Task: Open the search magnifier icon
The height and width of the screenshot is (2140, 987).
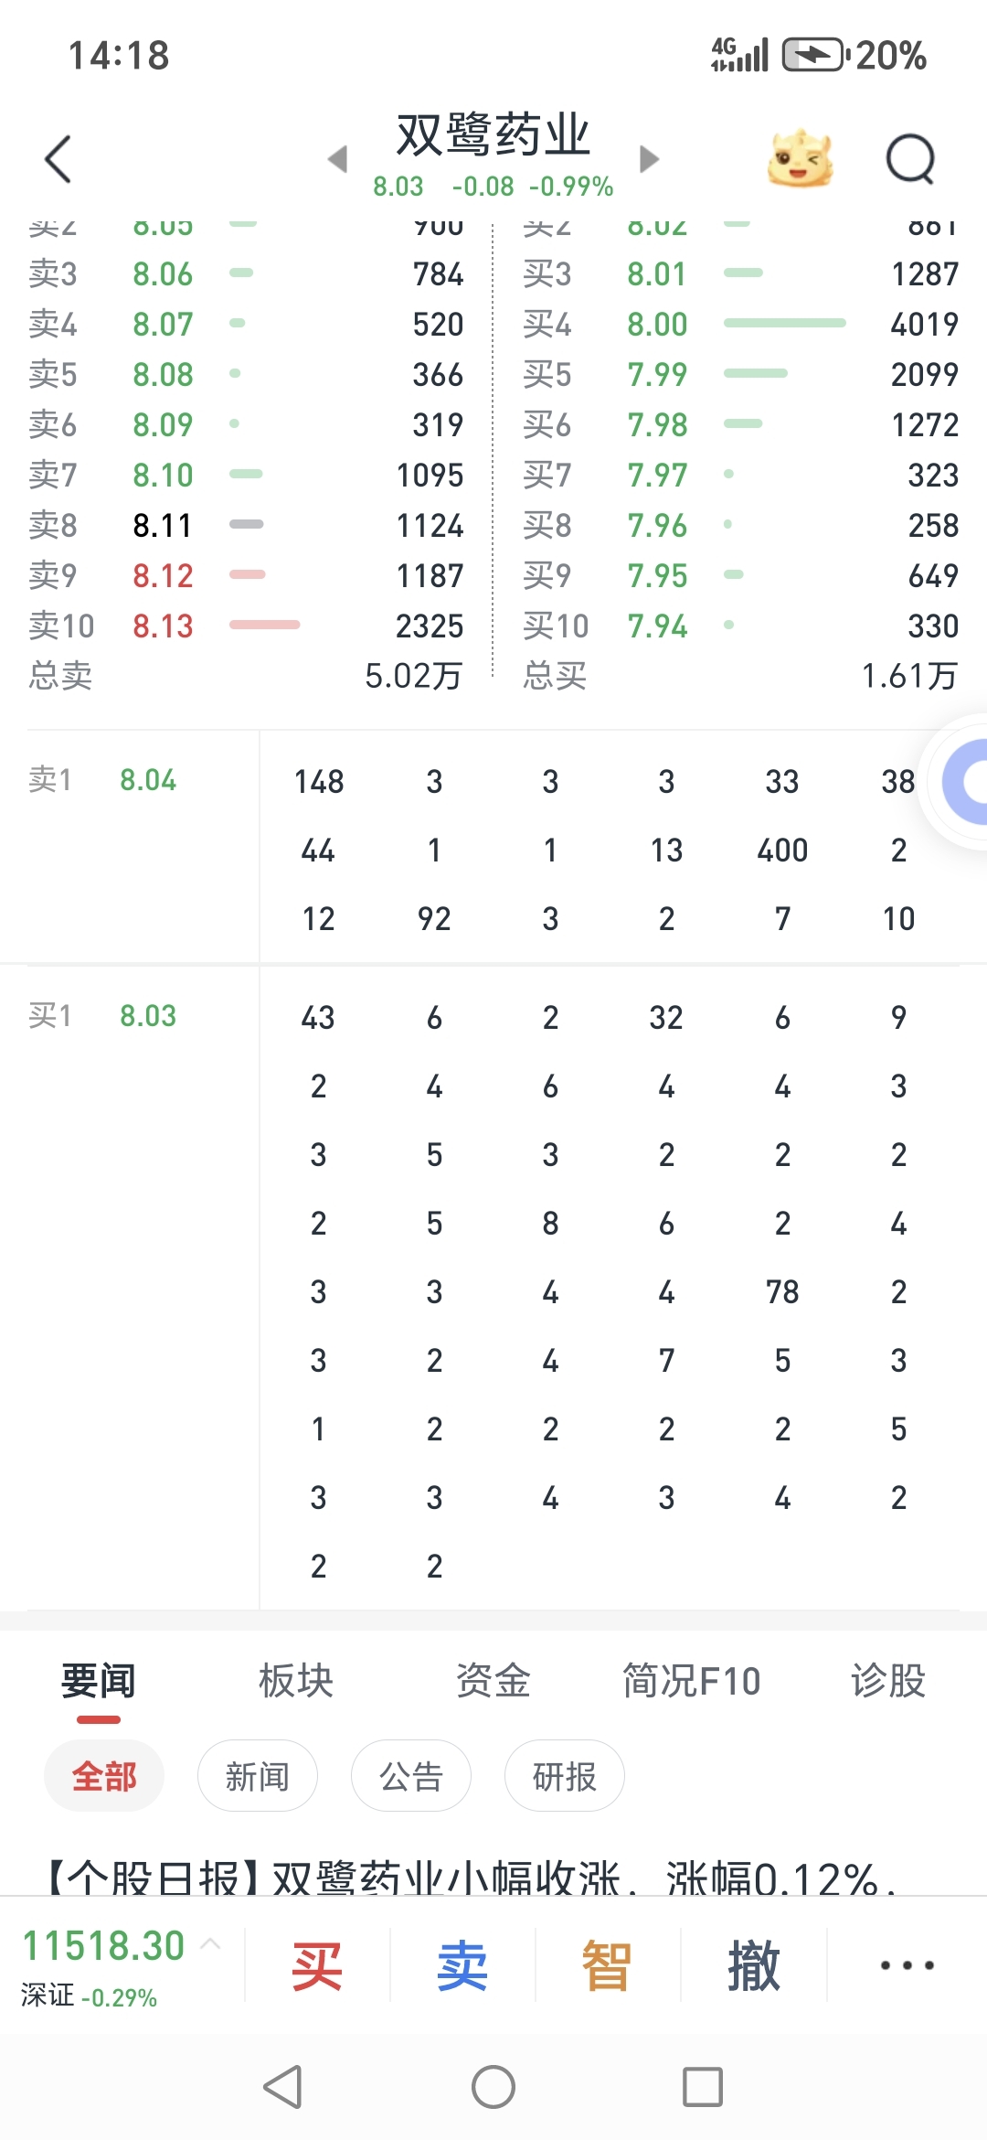Action: click(x=911, y=159)
